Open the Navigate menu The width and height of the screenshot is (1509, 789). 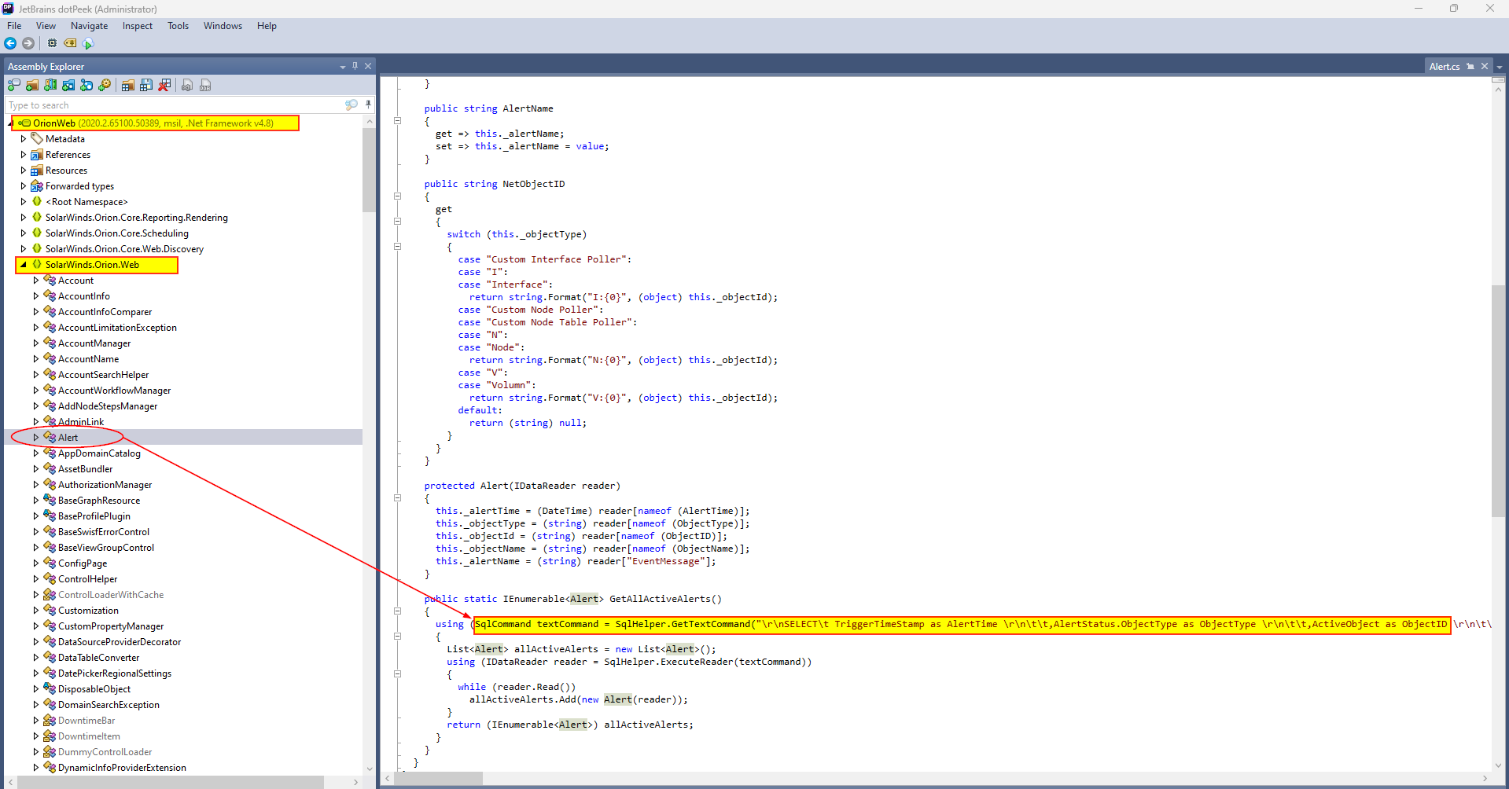coord(89,26)
